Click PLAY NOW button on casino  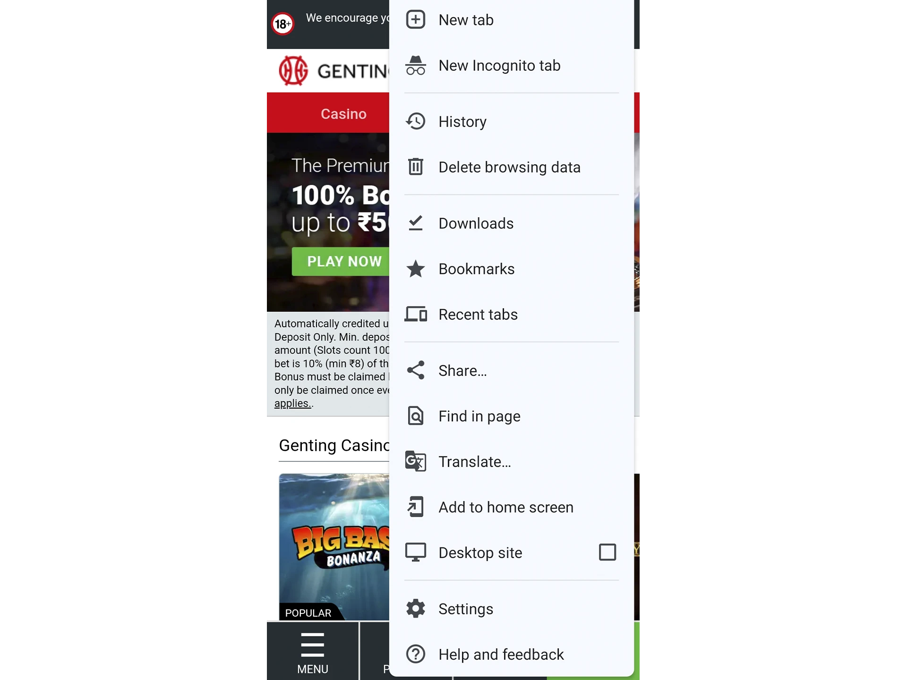tap(344, 261)
